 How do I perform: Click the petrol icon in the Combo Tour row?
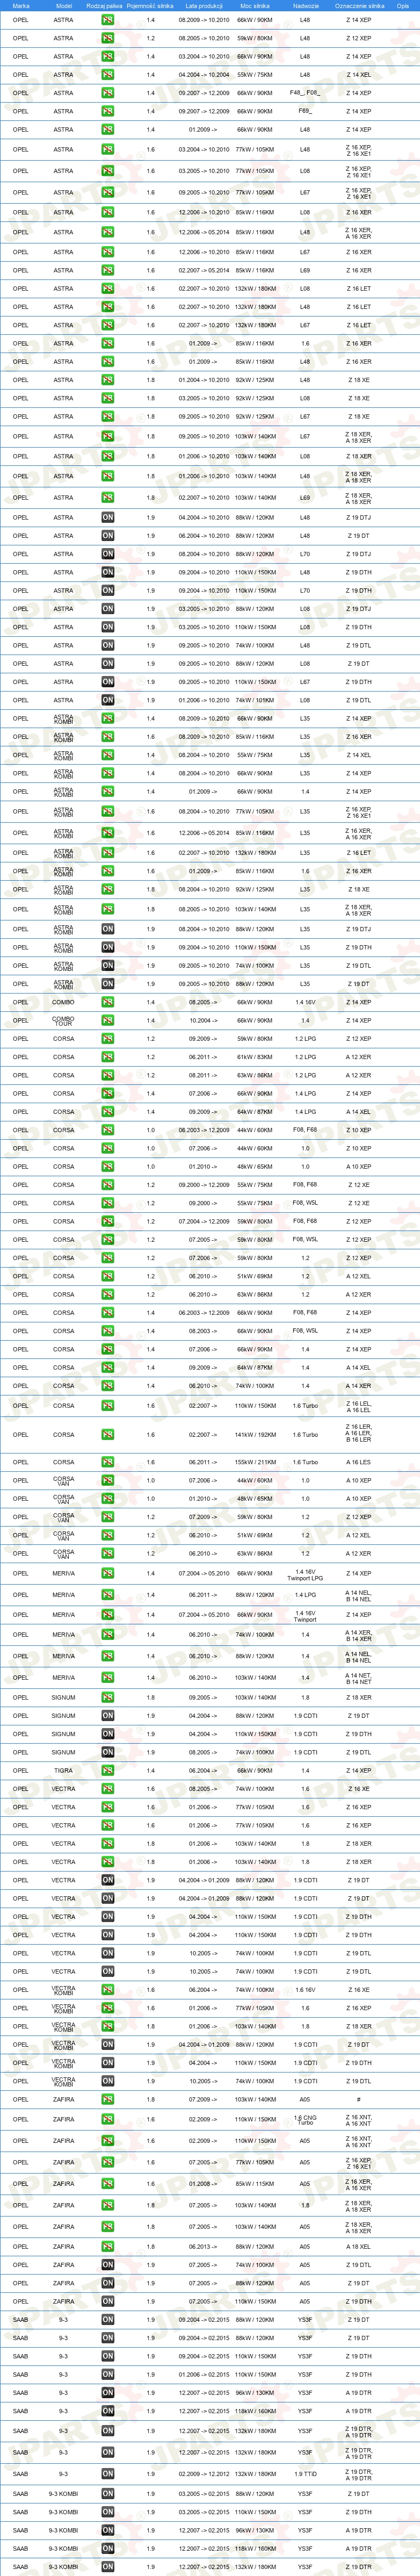[x=108, y=1020]
